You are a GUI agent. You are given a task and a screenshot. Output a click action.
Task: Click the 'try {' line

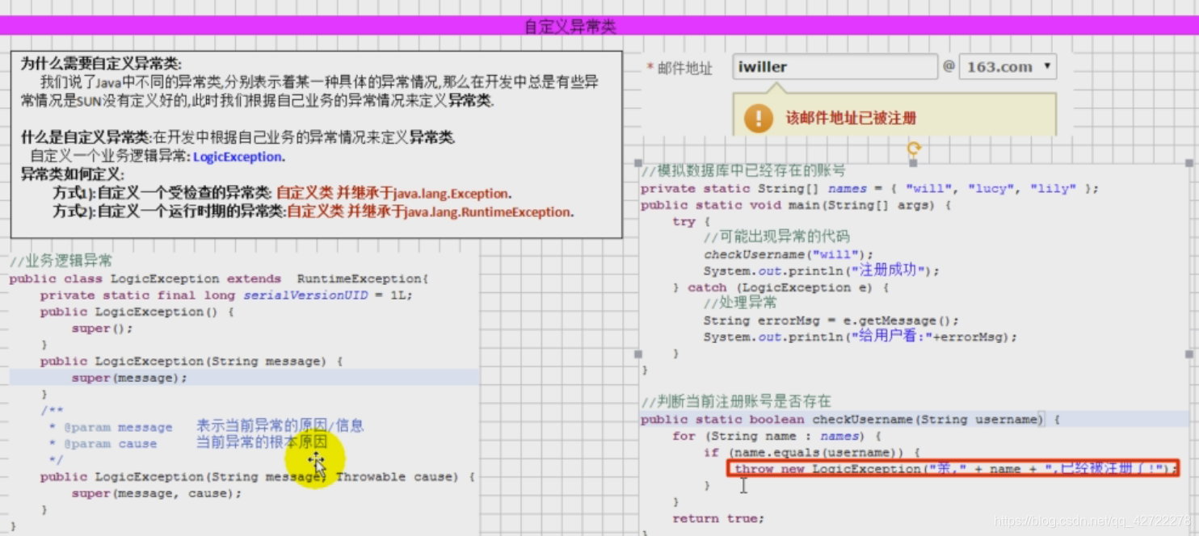pyautogui.click(x=691, y=221)
